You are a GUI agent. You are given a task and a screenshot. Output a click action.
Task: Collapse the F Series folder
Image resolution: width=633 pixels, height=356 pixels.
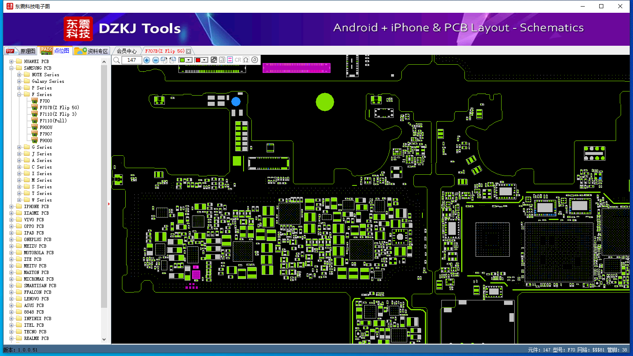[19, 95]
